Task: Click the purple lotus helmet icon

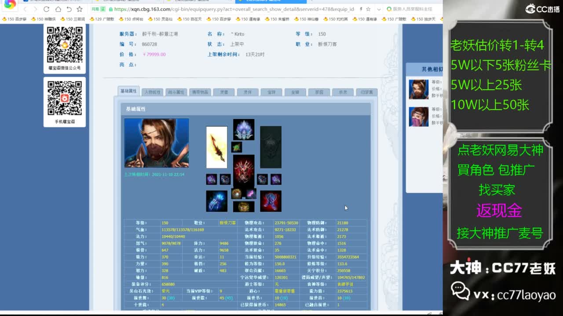Action: 244,130
